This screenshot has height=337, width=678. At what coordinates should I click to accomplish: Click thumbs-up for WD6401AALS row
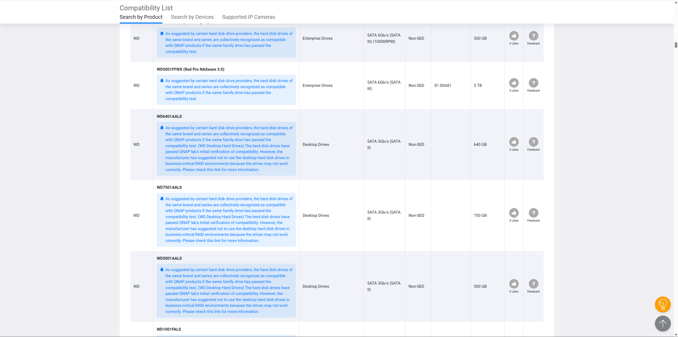coord(514,142)
